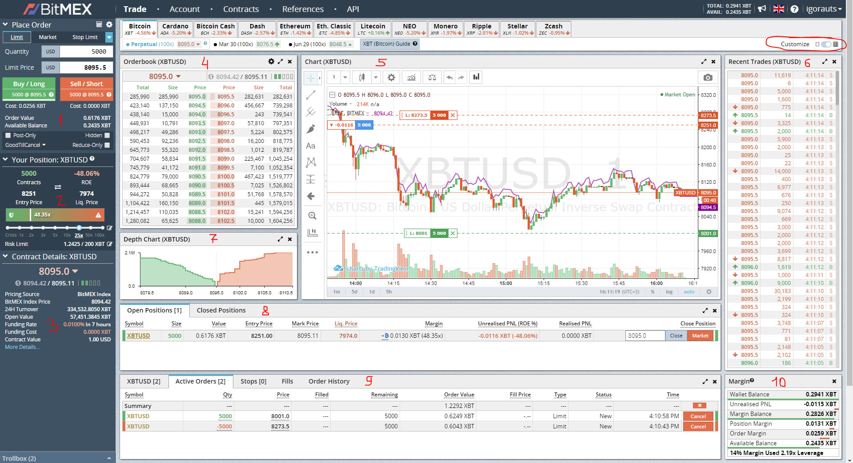The height and width of the screenshot is (463, 853).
Task: Switch to the Ethereum tab
Action: pyautogui.click(x=295, y=29)
